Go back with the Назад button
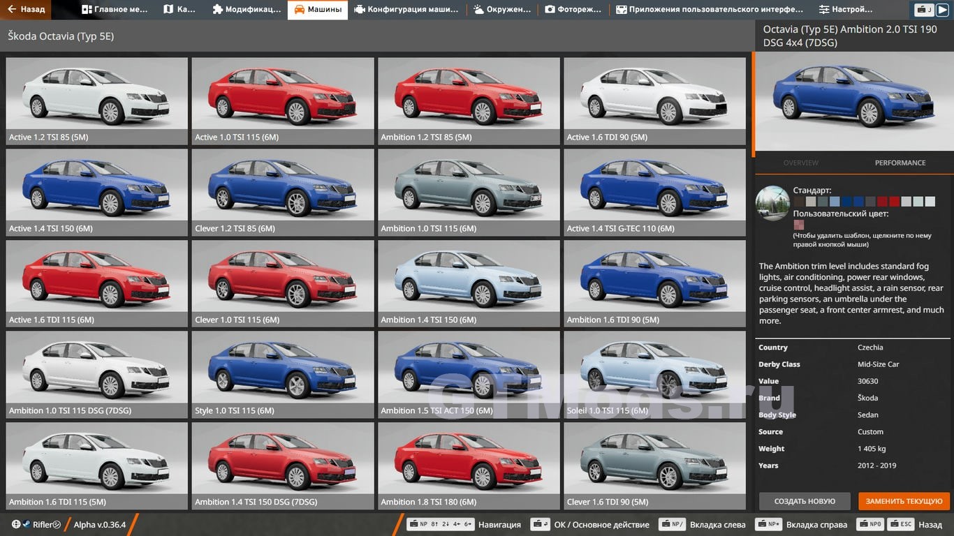This screenshot has height=536, width=954. coord(27,10)
